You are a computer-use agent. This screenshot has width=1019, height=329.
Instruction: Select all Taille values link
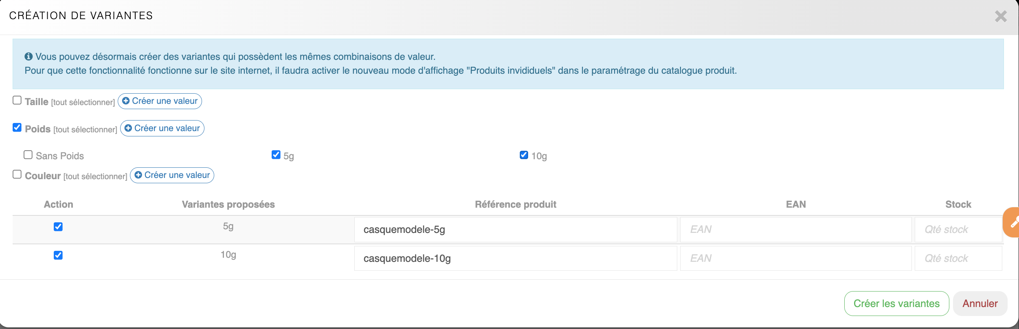coord(83,102)
